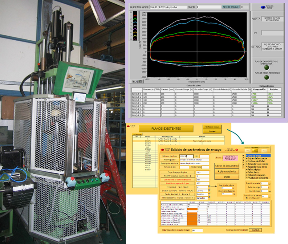The height and width of the screenshot is (244, 288).
Task: Click the 'Carrera (mm)' column header
Action: [x=167, y=89]
